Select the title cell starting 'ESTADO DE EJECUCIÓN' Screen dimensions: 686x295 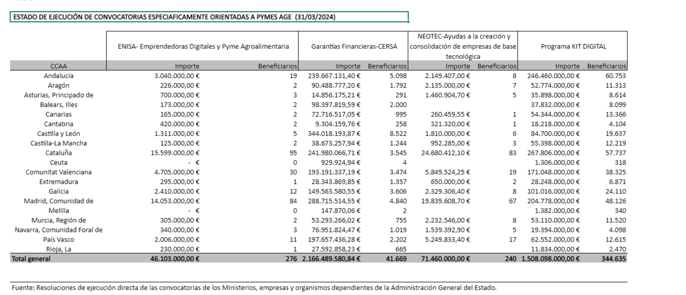(x=174, y=17)
